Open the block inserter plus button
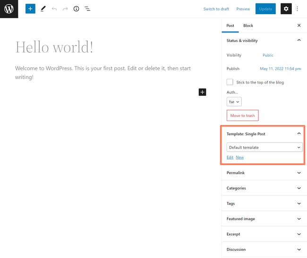Screen dimensions: 307x258 pyautogui.click(x=30, y=9)
